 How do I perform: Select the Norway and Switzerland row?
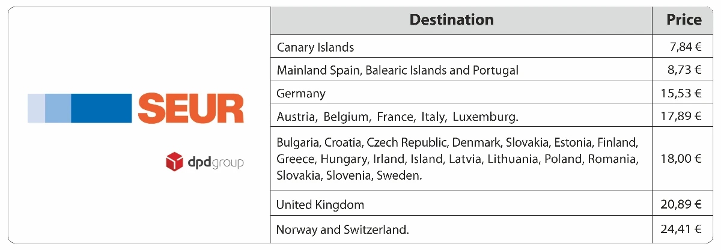[461, 230]
